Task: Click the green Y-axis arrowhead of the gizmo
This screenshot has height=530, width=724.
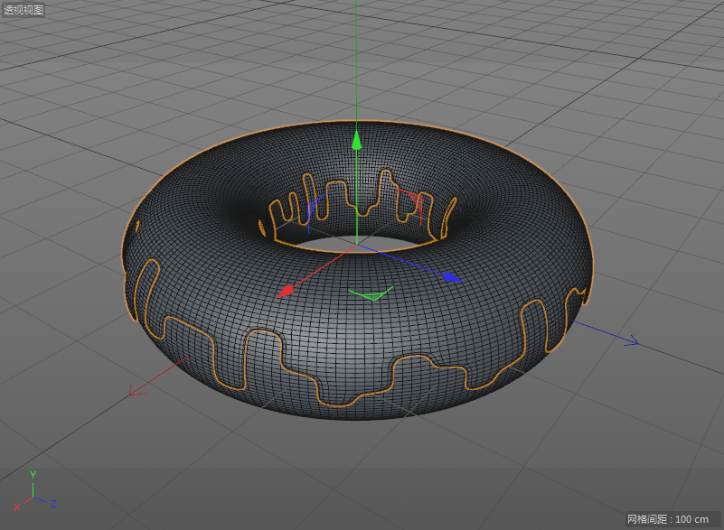Action: coord(357,139)
